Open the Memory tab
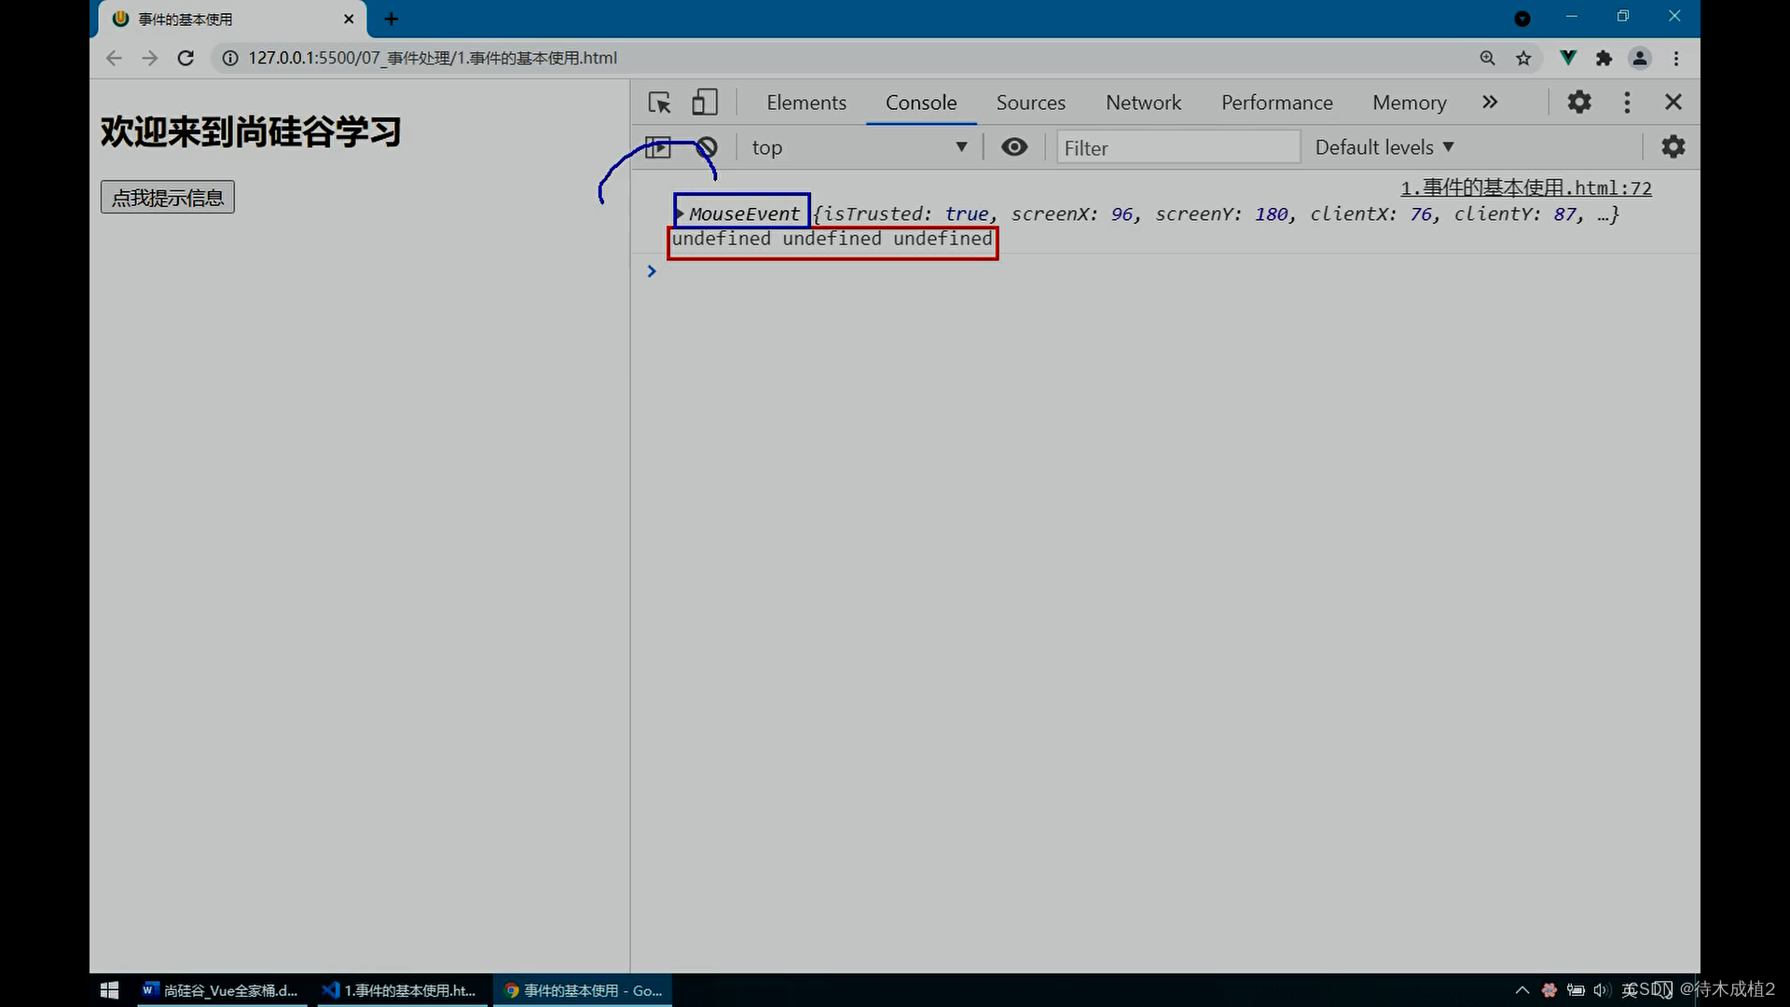Image resolution: width=1790 pixels, height=1007 pixels. coord(1409,103)
